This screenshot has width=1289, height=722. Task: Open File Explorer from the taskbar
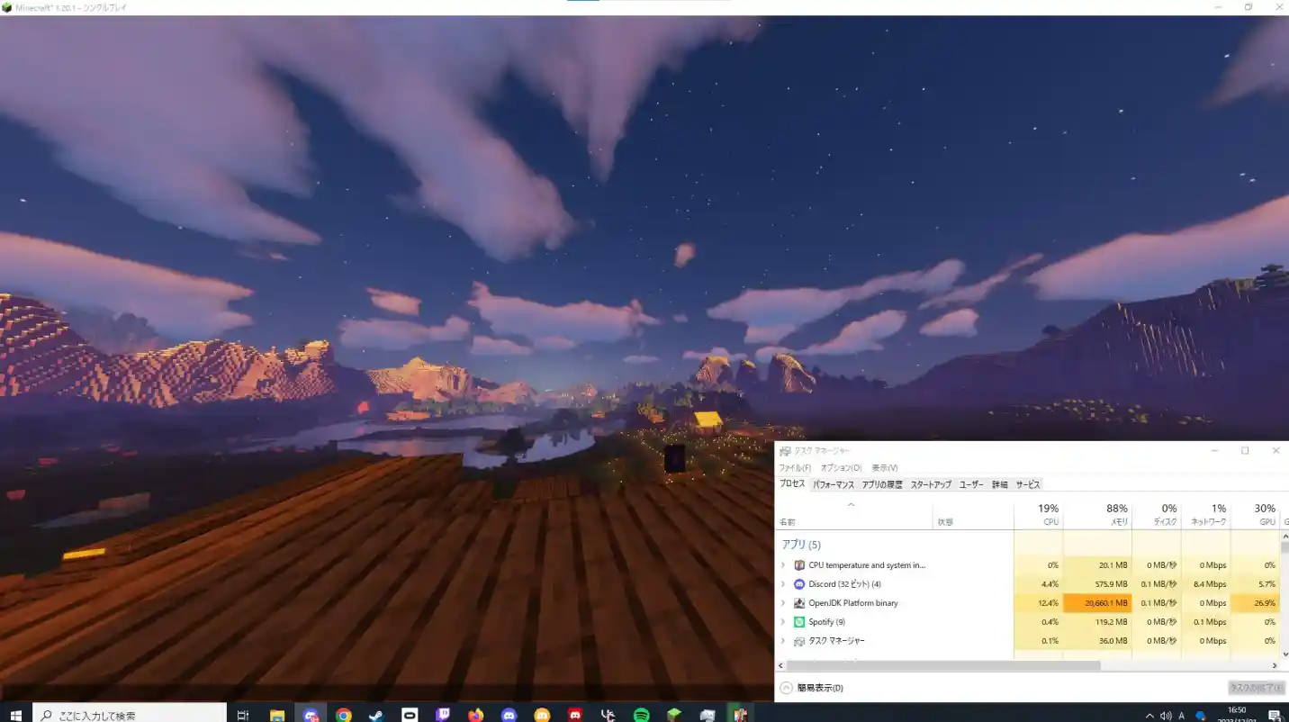(x=277, y=715)
